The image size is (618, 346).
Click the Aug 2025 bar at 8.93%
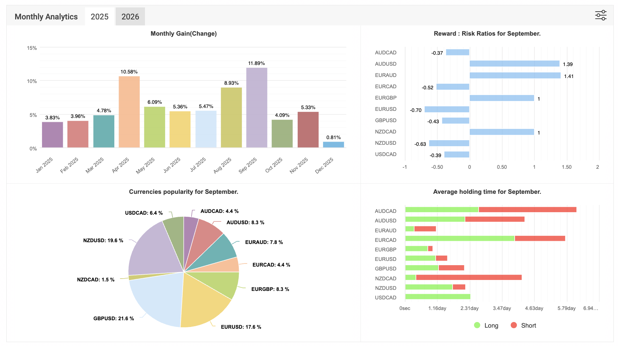point(231,118)
